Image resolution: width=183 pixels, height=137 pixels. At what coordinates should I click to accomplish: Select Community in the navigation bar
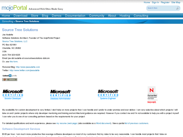click(97, 16)
